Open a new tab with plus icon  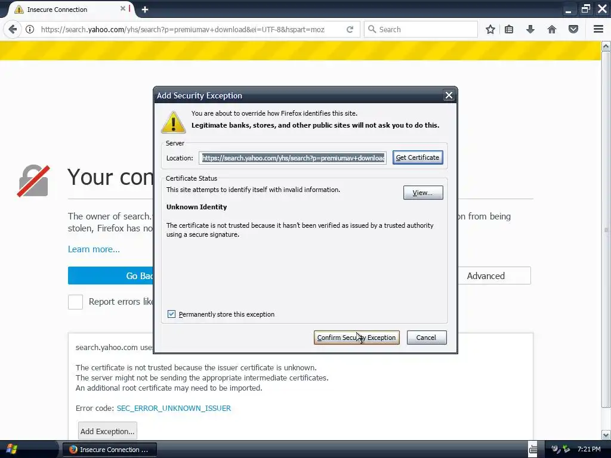[x=145, y=10]
